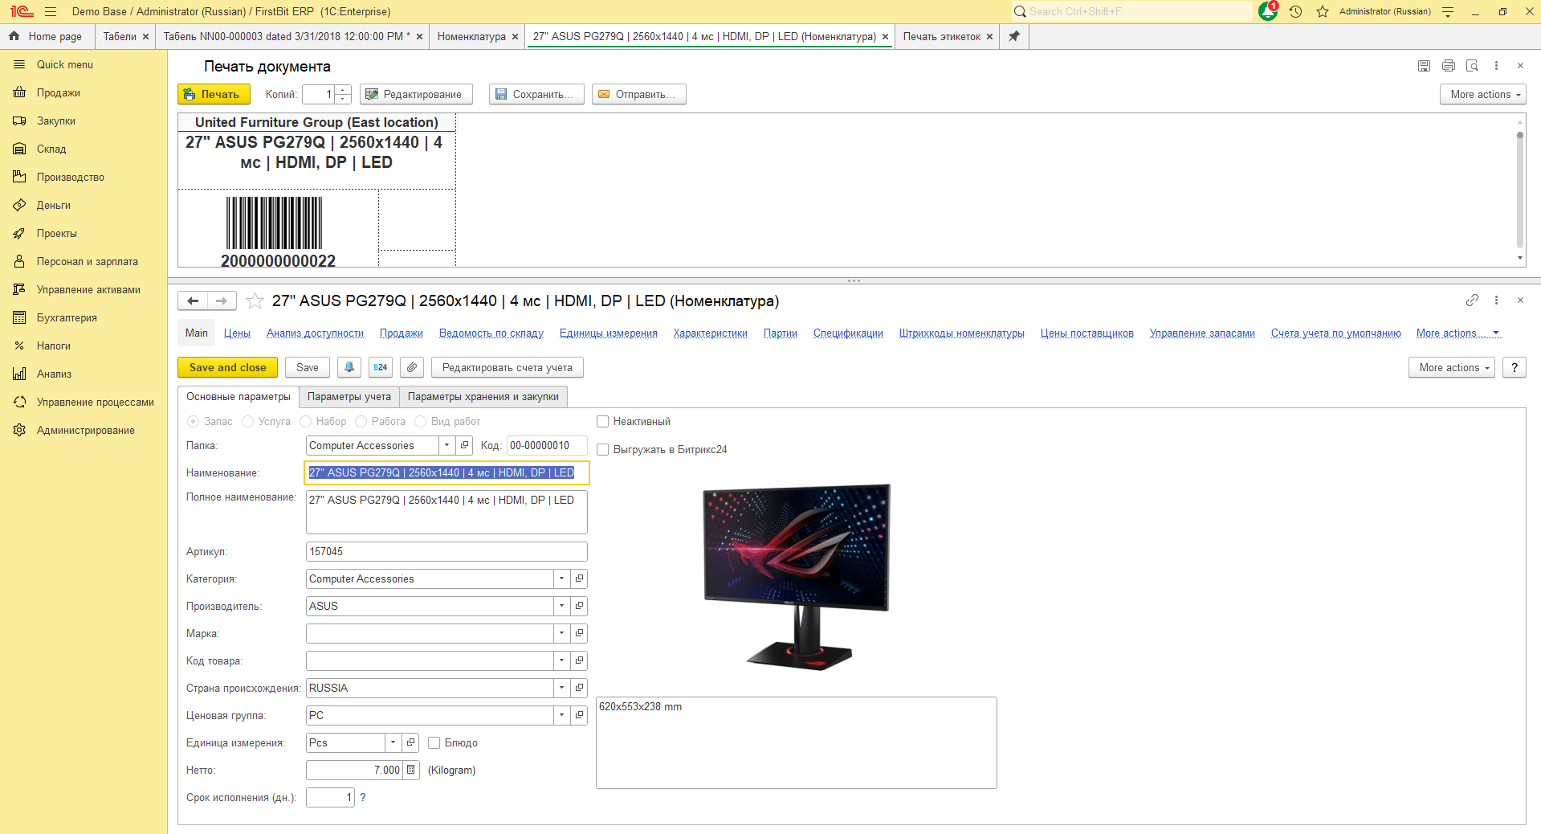Click the favorites star in title bar
The height and width of the screenshot is (834, 1541).
[1322, 12]
